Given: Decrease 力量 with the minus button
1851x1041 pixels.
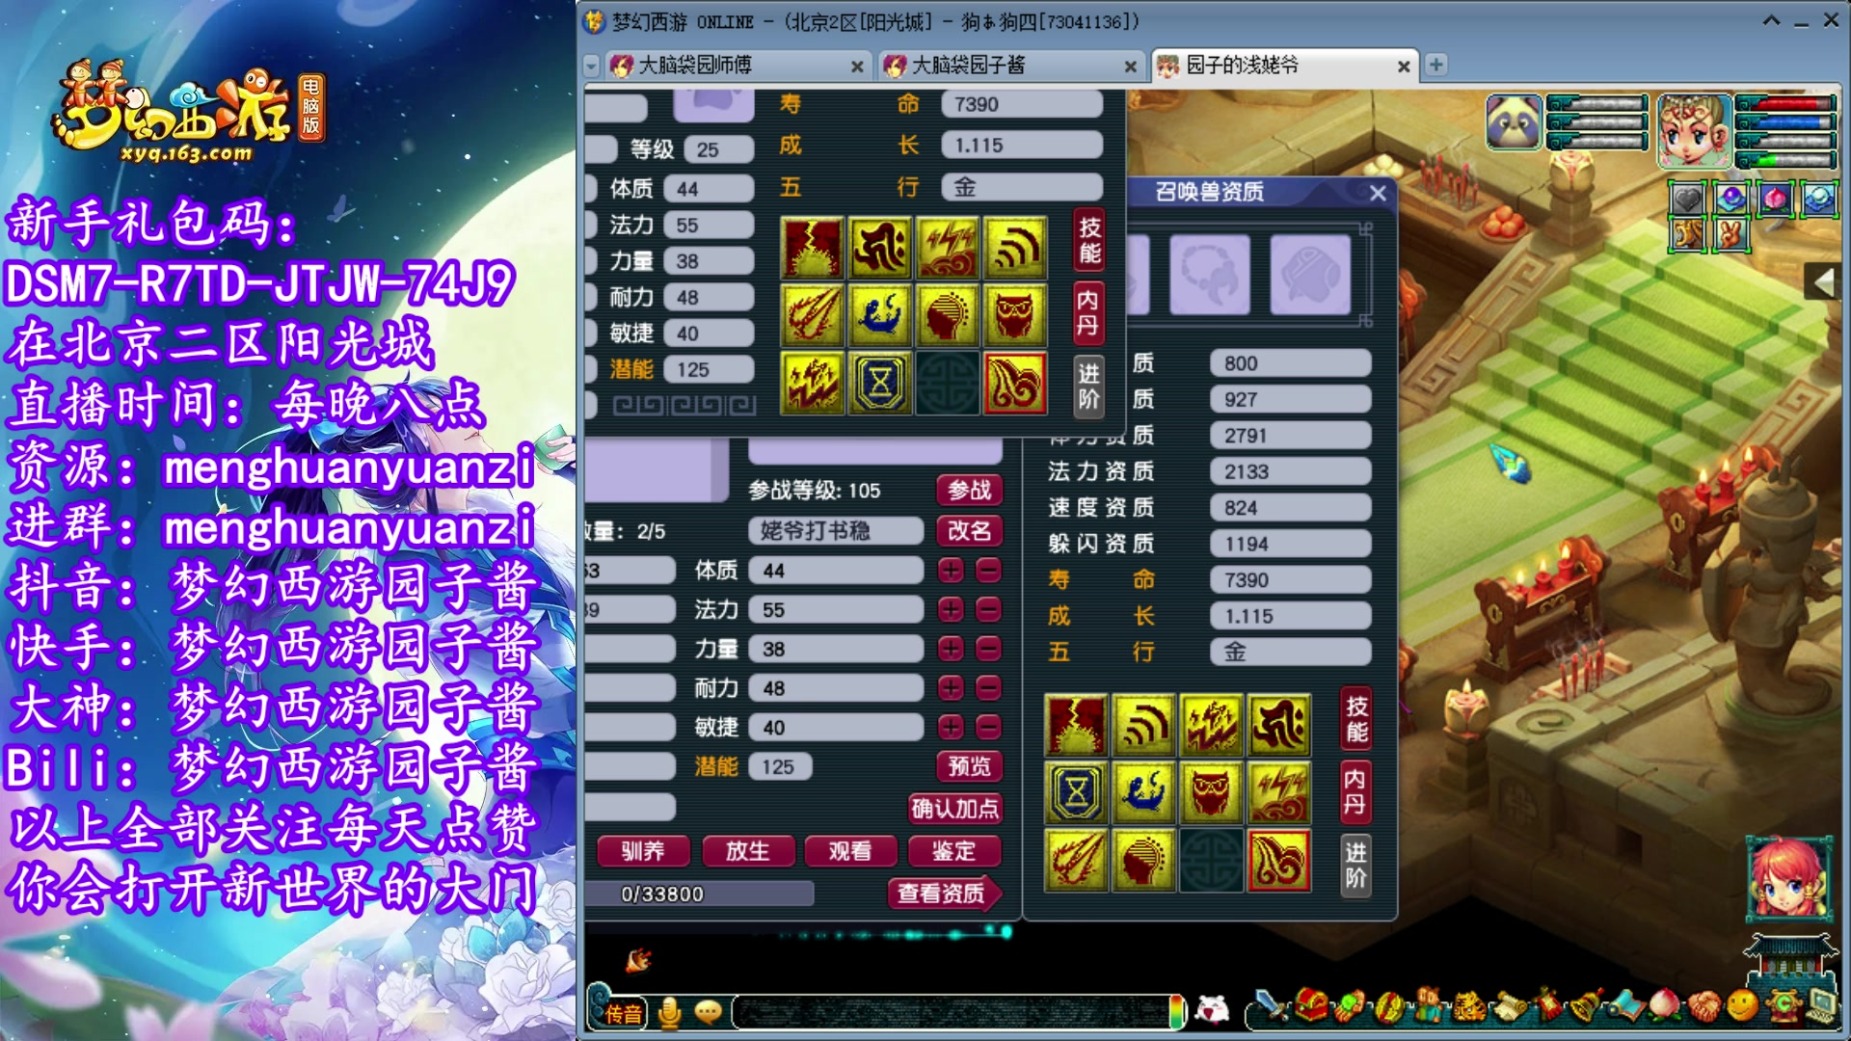Looking at the screenshot, I should click(988, 649).
